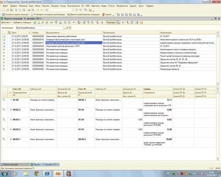Viewport: 221px width, 177px height.
Task: Click Ввести хозяйственную операцию button
Action: pyautogui.click(x=84, y=15)
